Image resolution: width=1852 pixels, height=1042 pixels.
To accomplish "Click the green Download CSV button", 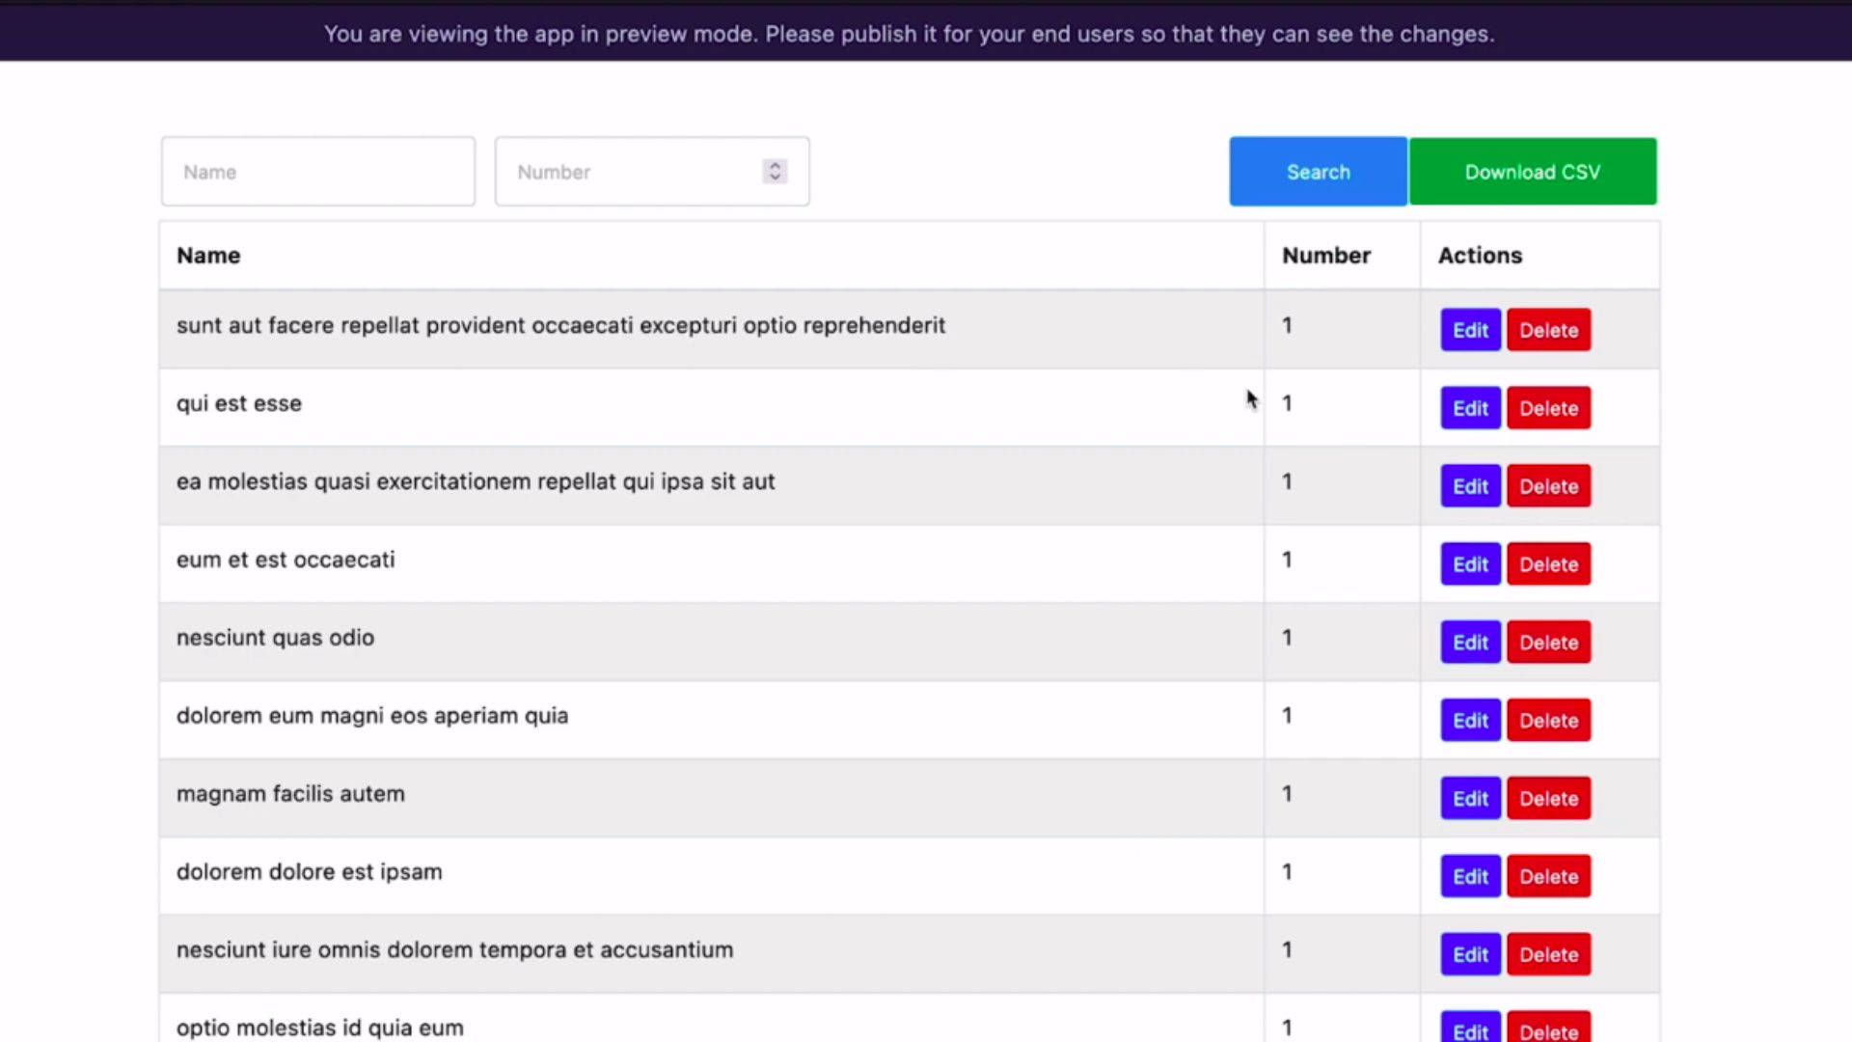I will point(1533,172).
